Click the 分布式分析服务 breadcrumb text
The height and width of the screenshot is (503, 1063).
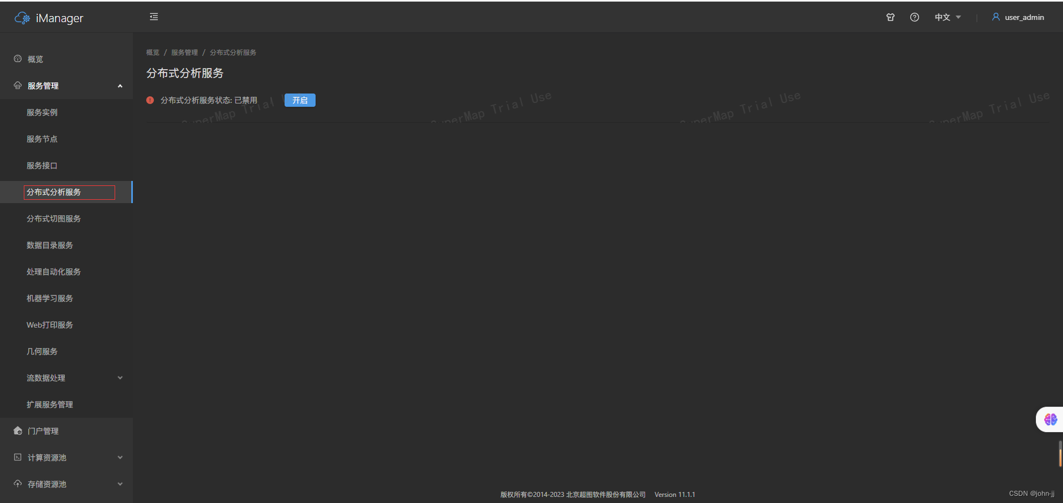[x=233, y=53]
